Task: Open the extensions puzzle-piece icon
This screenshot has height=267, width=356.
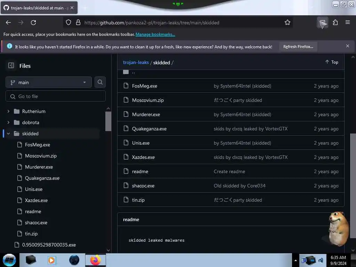Action: click(335, 22)
